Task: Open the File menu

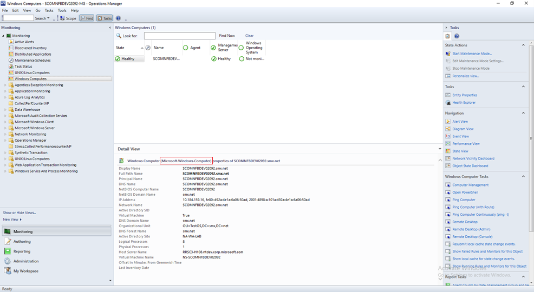Action: point(5,10)
